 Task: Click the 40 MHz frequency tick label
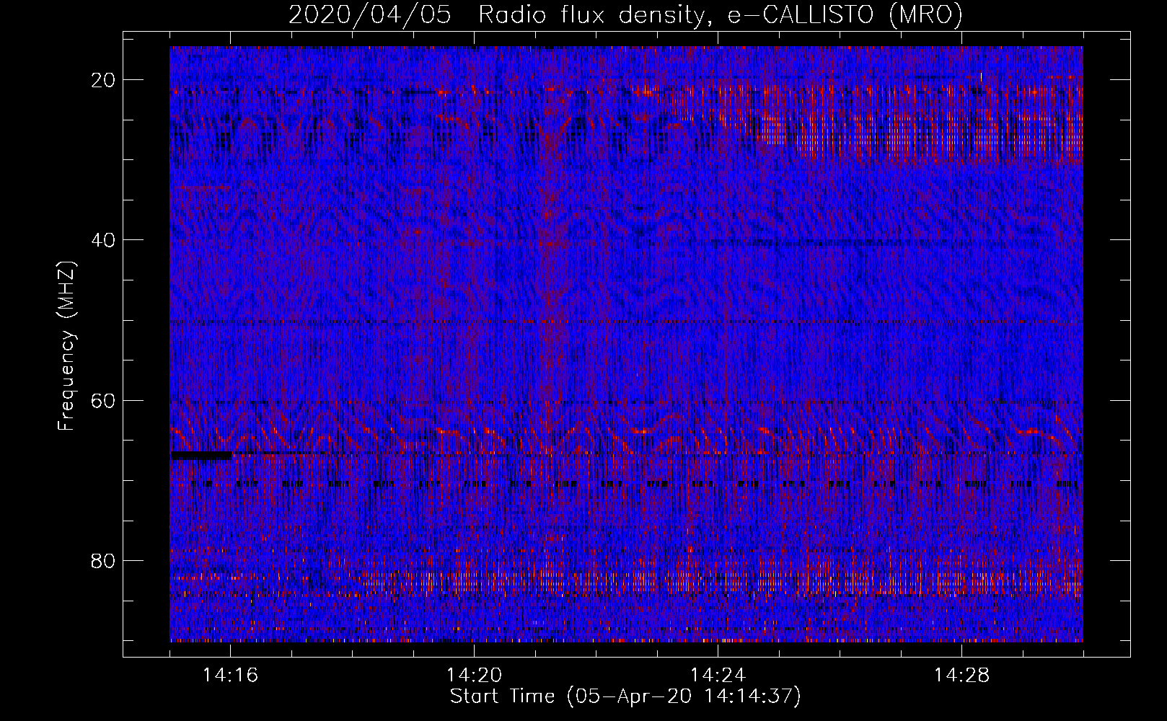coord(104,240)
